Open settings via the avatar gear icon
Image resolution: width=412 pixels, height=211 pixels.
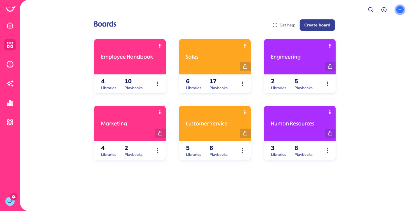pos(13,196)
